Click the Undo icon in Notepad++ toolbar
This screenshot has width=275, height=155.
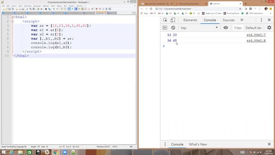point(38,9)
